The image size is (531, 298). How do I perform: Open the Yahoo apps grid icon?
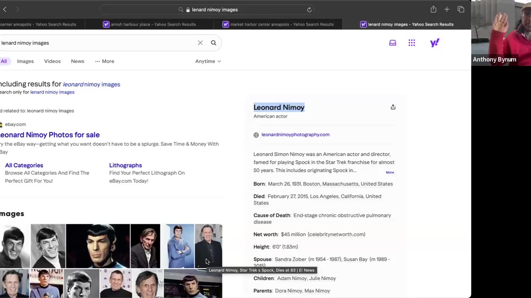[x=412, y=43]
